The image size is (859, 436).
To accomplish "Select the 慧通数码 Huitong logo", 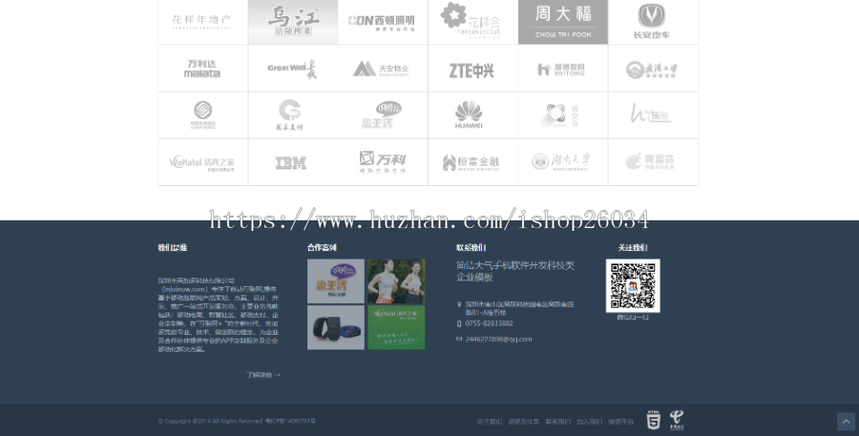I will pos(563,69).
